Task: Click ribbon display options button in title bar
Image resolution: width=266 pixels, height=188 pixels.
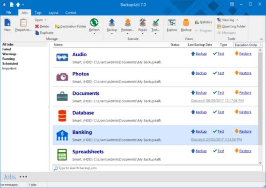Action: (x=232, y=4)
